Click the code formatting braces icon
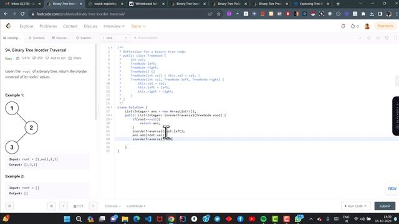Viewport: 399px width, 224px height. coord(369,38)
